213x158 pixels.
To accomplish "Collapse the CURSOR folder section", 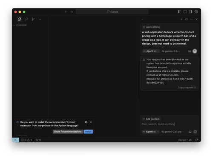I will point(20,25).
